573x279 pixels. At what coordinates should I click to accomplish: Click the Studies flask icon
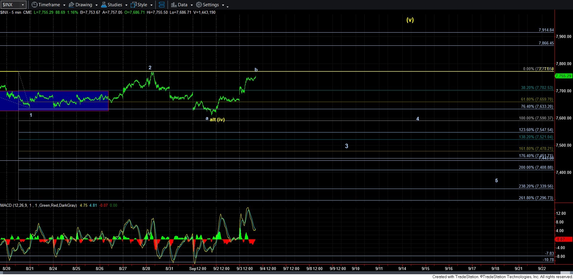coord(104,5)
